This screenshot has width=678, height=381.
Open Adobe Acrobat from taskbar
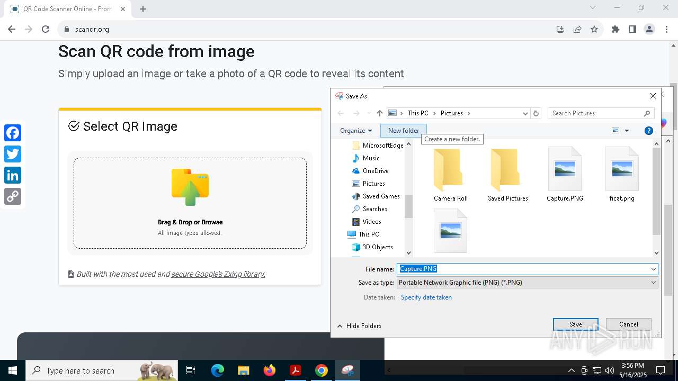tap(295, 370)
